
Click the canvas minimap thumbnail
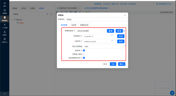[164, 87]
